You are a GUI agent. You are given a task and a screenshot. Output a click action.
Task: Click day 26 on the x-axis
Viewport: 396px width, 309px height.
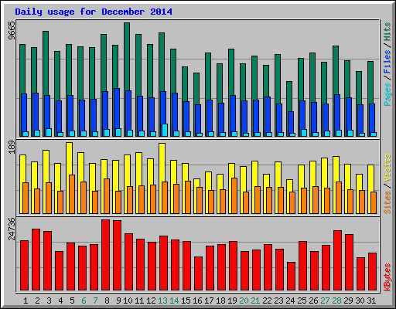tap(313, 301)
